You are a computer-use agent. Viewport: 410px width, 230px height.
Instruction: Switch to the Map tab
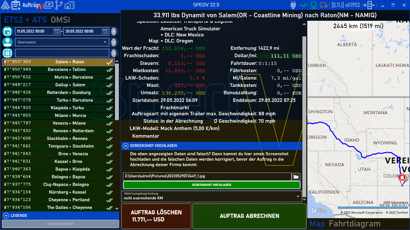pos(317,224)
